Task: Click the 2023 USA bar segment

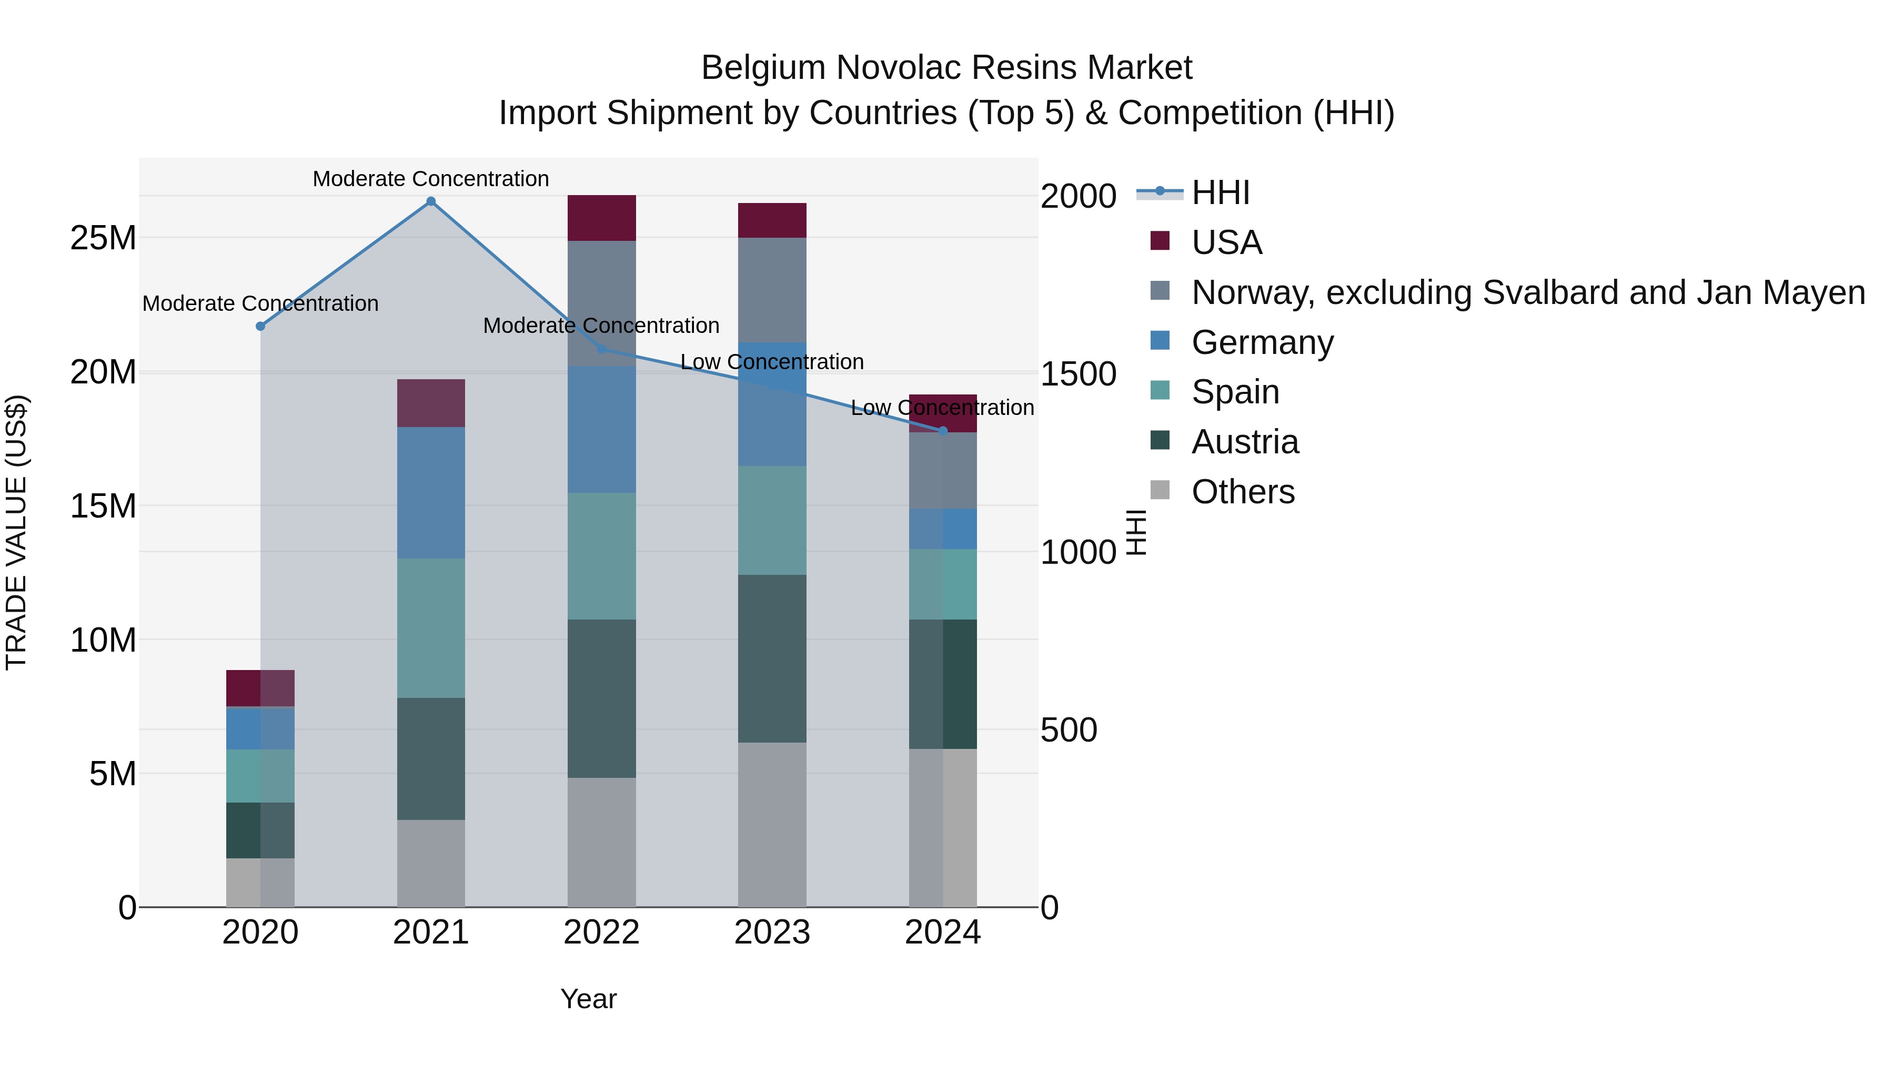Action: click(x=772, y=220)
